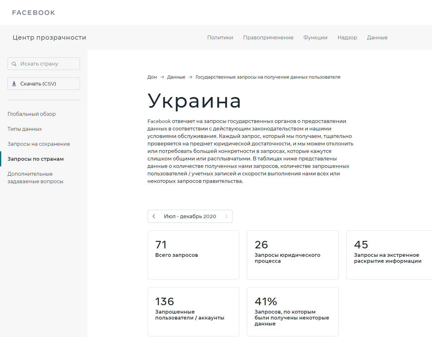This screenshot has width=432, height=337.
Task: Open "Дополнительные задаваемые вопросы" in the sidebar
Action: (x=36, y=178)
